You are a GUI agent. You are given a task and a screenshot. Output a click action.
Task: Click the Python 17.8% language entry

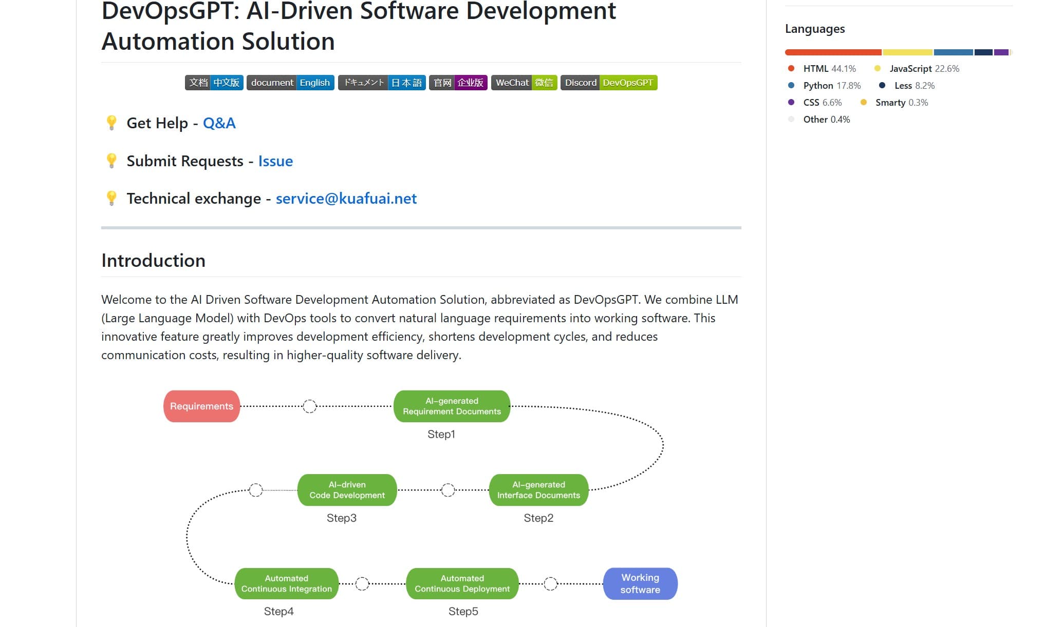point(825,86)
